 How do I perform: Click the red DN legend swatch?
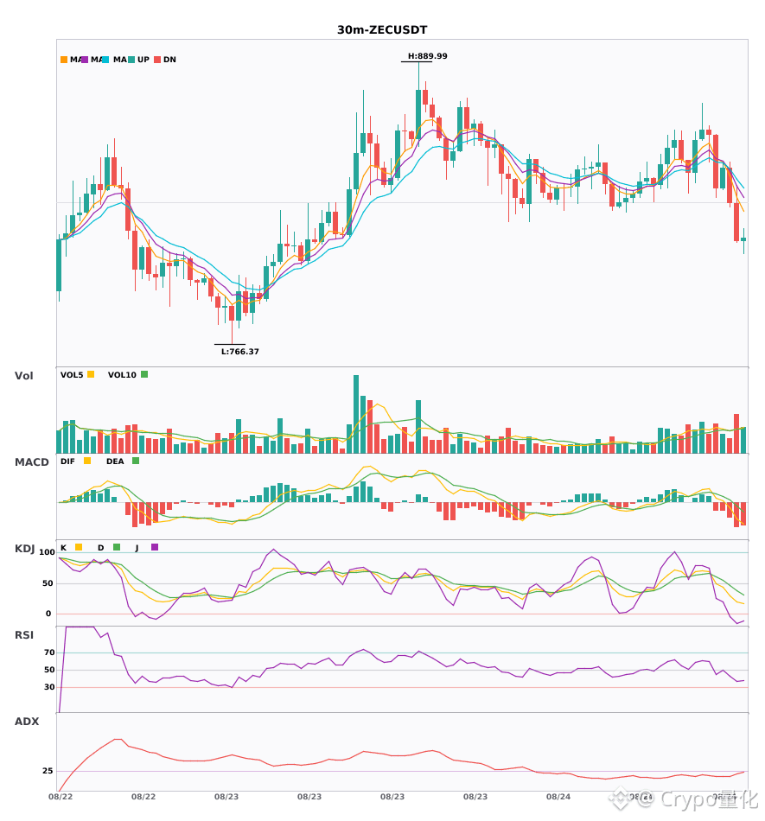click(157, 60)
